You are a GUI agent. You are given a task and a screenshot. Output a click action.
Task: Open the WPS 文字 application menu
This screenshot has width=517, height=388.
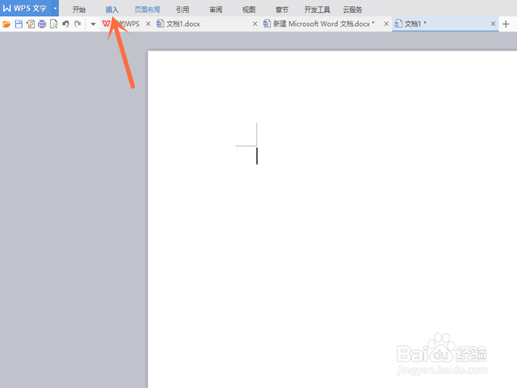tap(25, 8)
